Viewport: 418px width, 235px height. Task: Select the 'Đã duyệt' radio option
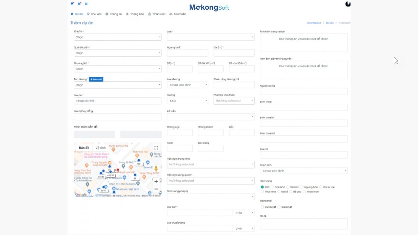click(x=278, y=207)
